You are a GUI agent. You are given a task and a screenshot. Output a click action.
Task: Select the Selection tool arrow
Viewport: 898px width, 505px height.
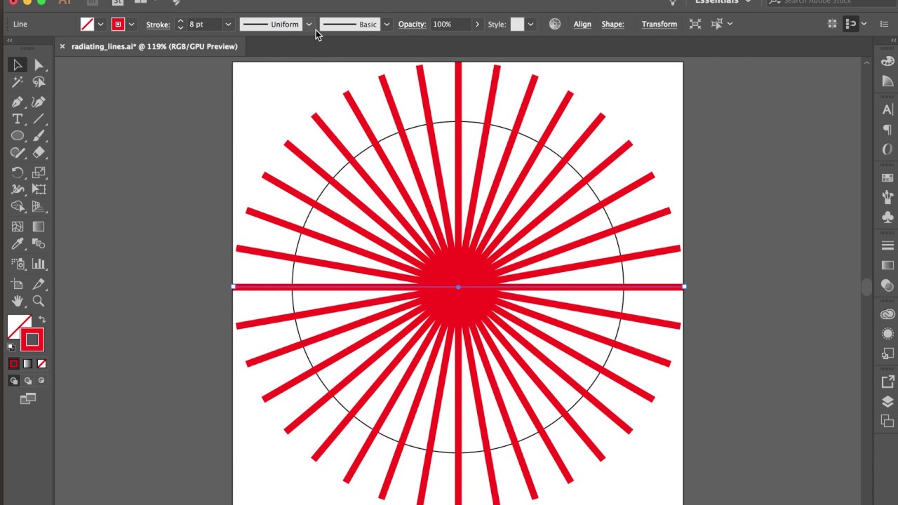tap(18, 65)
